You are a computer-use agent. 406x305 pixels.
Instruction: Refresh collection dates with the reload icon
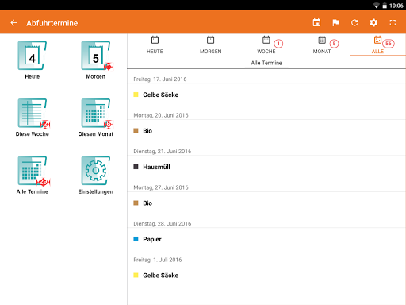[354, 23]
